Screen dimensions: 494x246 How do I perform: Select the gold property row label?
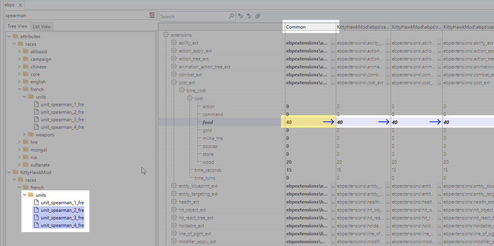(207, 130)
